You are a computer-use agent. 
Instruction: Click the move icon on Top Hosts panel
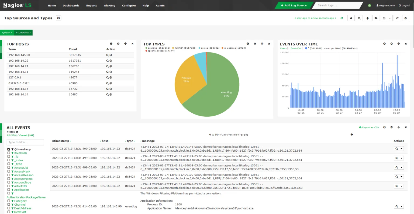coord(125,44)
